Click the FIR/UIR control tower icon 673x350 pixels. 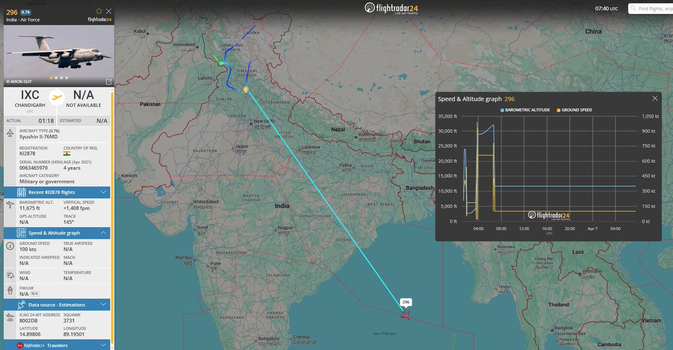click(11, 291)
